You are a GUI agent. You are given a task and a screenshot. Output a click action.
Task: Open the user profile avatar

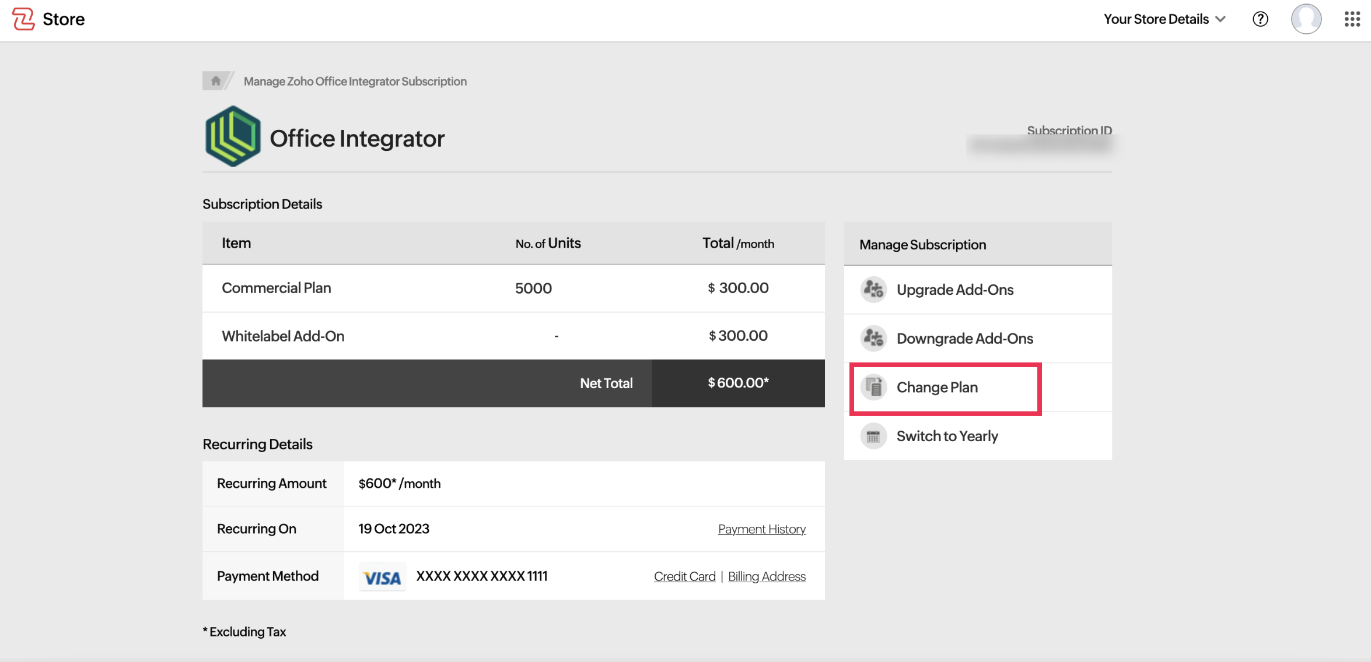(1306, 19)
